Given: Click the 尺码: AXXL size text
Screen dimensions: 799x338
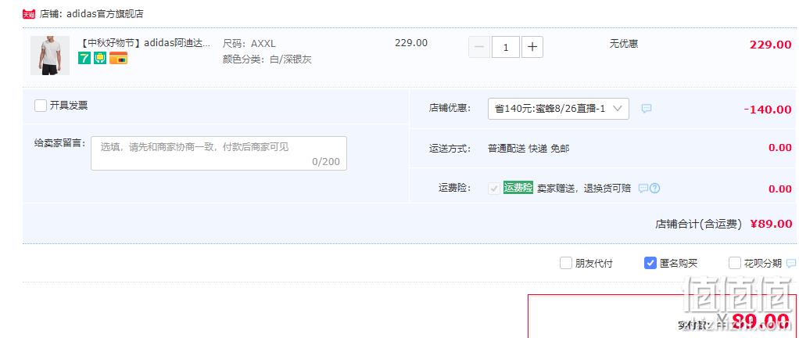Looking at the screenshot, I should (249, 44).
